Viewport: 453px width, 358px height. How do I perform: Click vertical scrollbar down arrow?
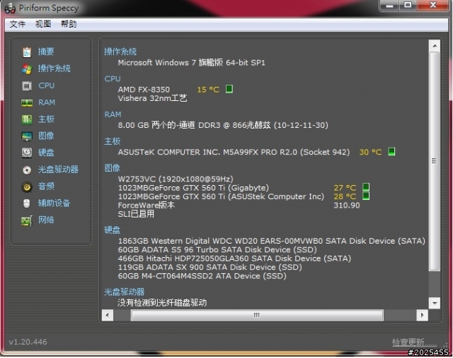click(435, 303)
